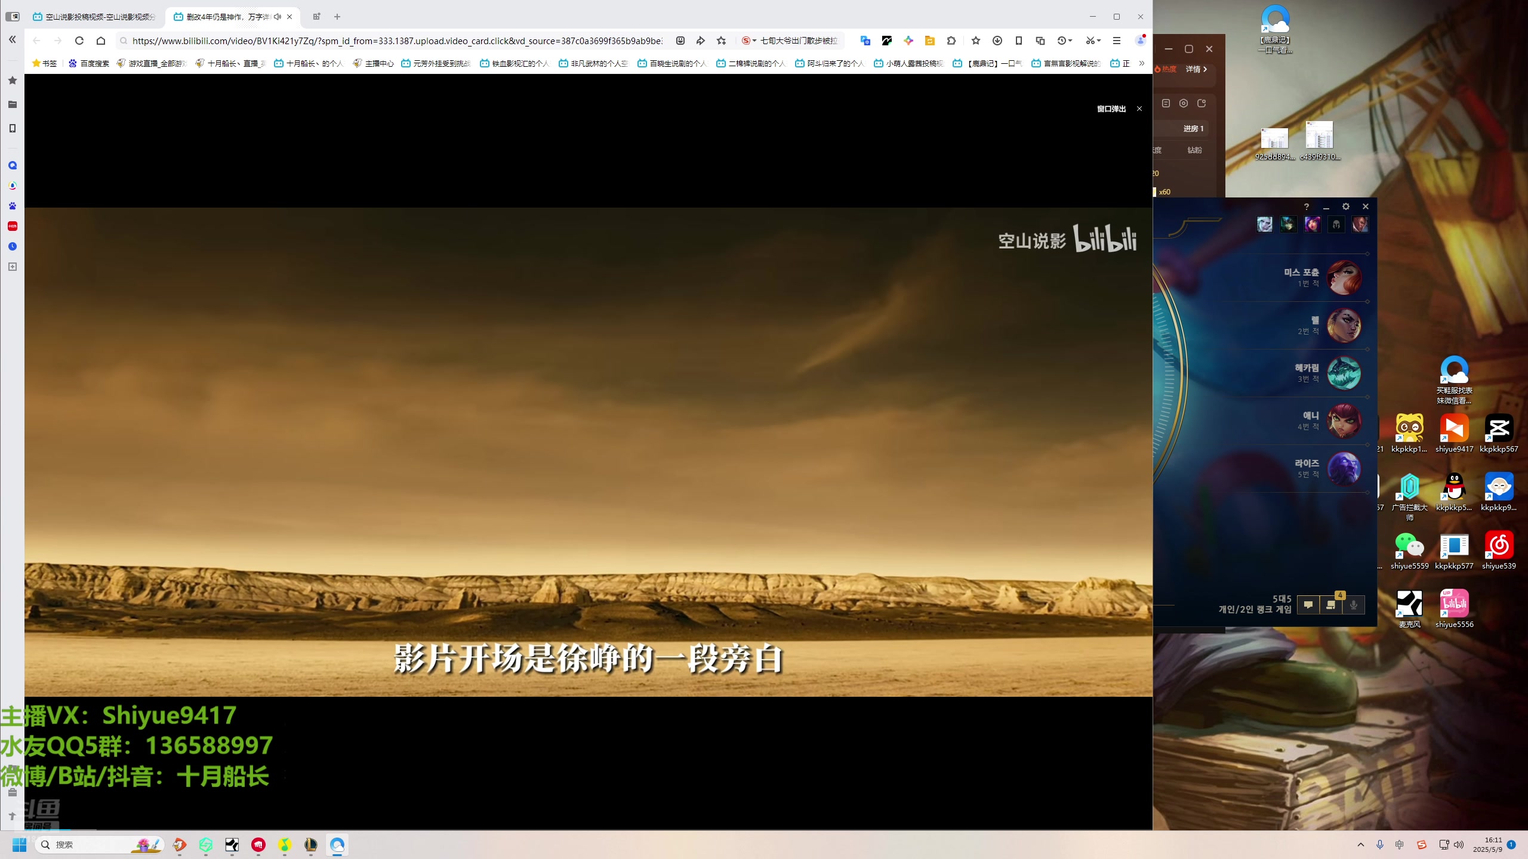Open 详情 details in the streaming panel
This screenshot has width=1528, height=859.
[x=1196, y=69]
